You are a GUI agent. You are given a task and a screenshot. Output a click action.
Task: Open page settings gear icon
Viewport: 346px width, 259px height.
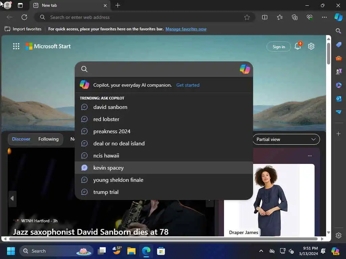[311, 46]
